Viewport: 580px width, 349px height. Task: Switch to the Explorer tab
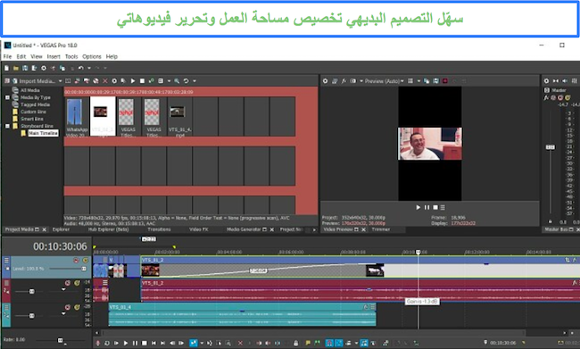(61, 229)
